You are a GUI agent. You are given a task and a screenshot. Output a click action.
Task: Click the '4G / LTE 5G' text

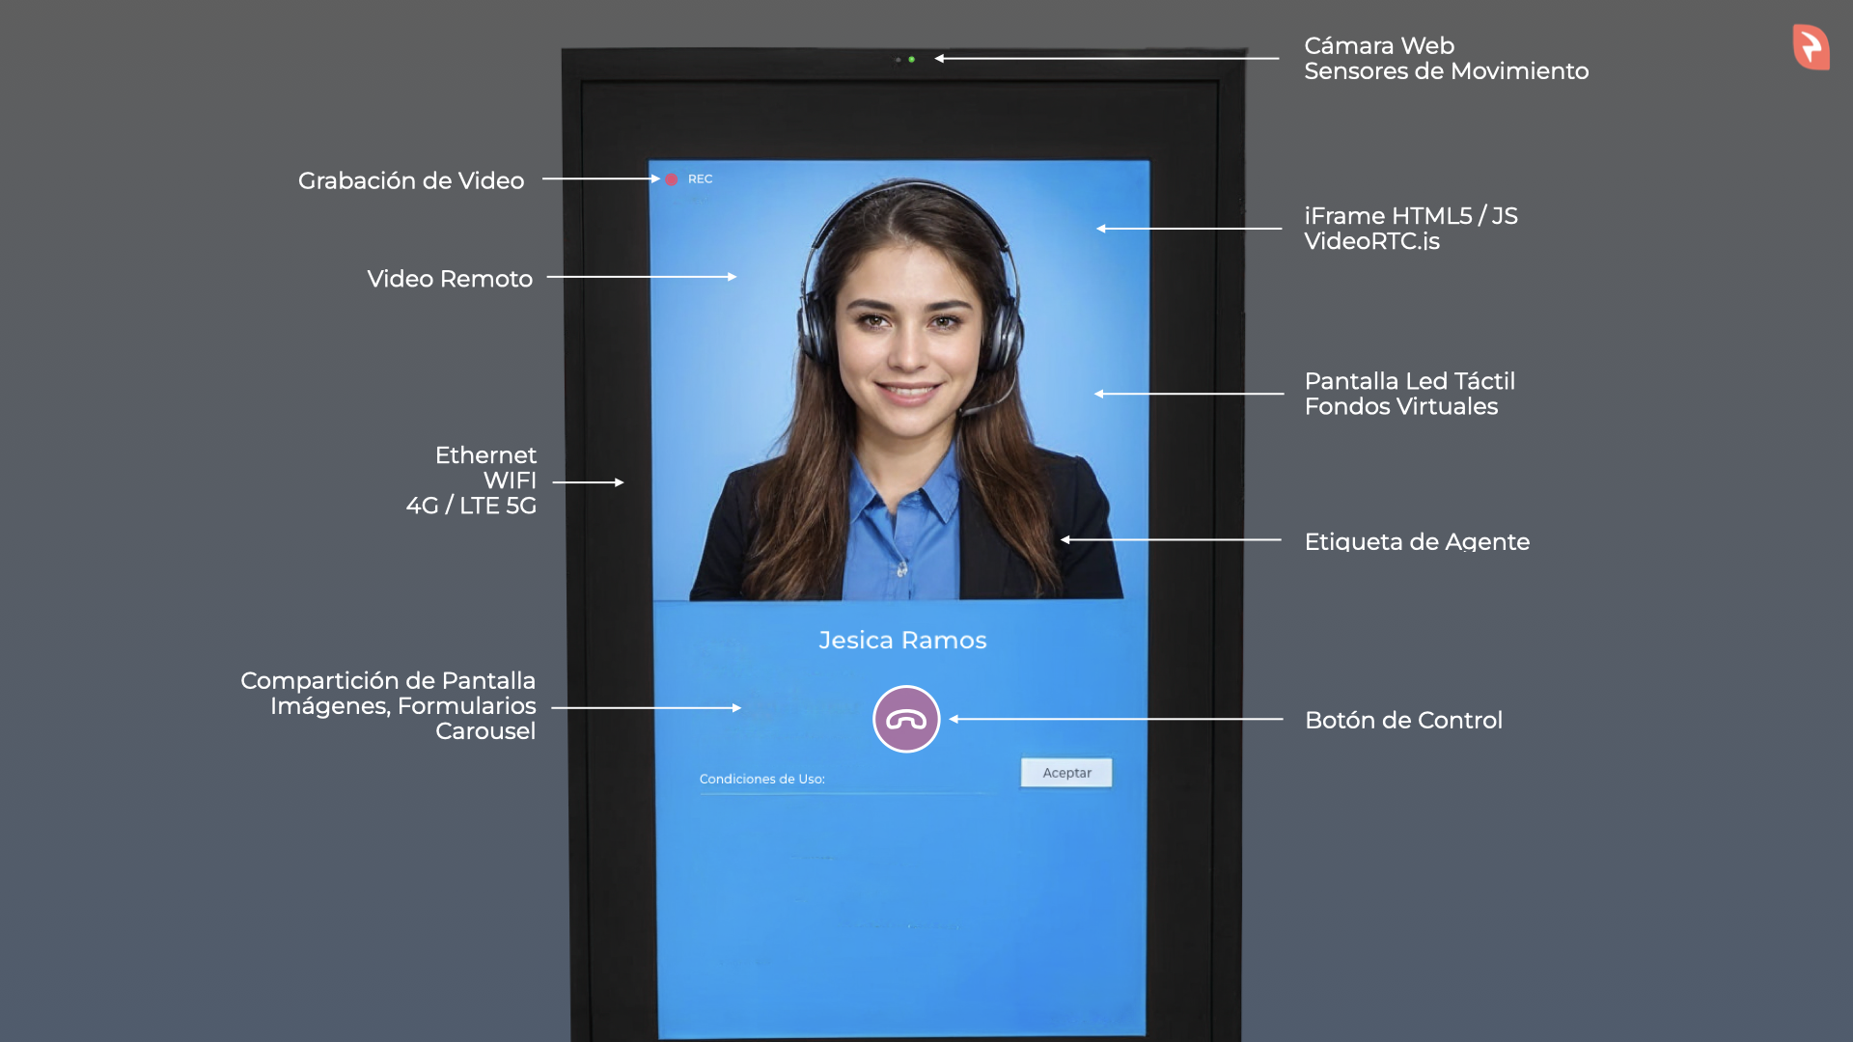tap(471, 506)
